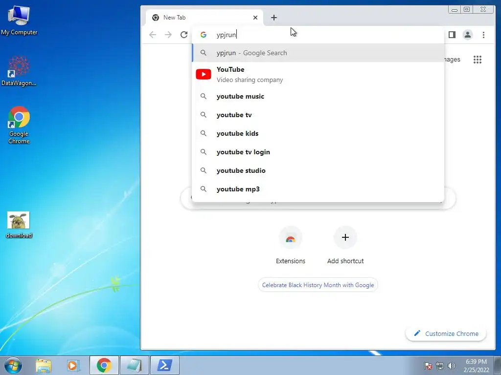Open Celebrate Black History Month with Google link
Screen dimensions: 501x375
coord(318,285)
